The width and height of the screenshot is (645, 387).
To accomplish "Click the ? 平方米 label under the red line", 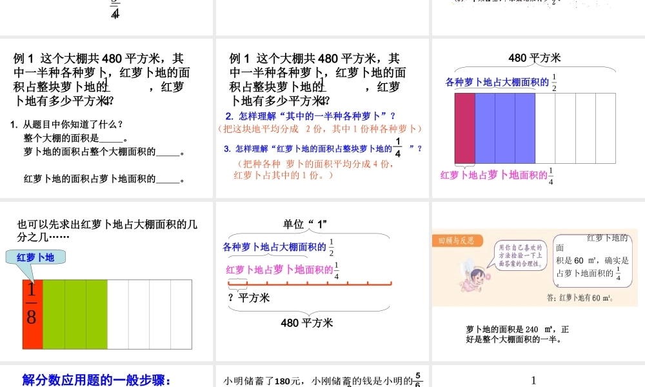I will pyautogui.click(x=249, y=297).
